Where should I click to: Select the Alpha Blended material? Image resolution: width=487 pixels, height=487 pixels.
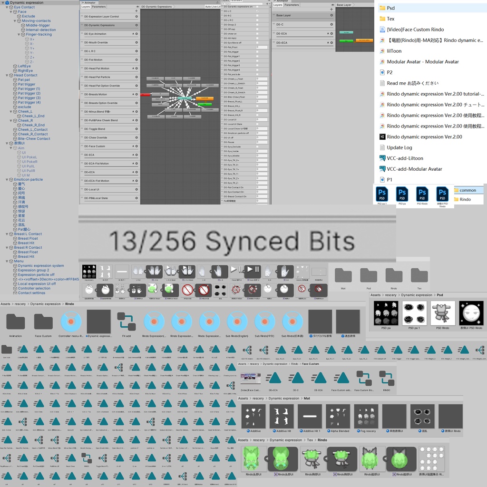click(x=338, y=417)
